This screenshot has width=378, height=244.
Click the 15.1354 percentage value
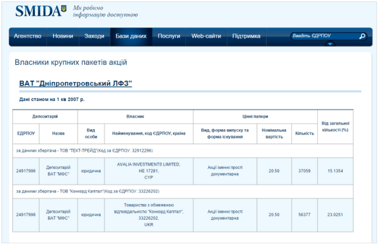335,170
